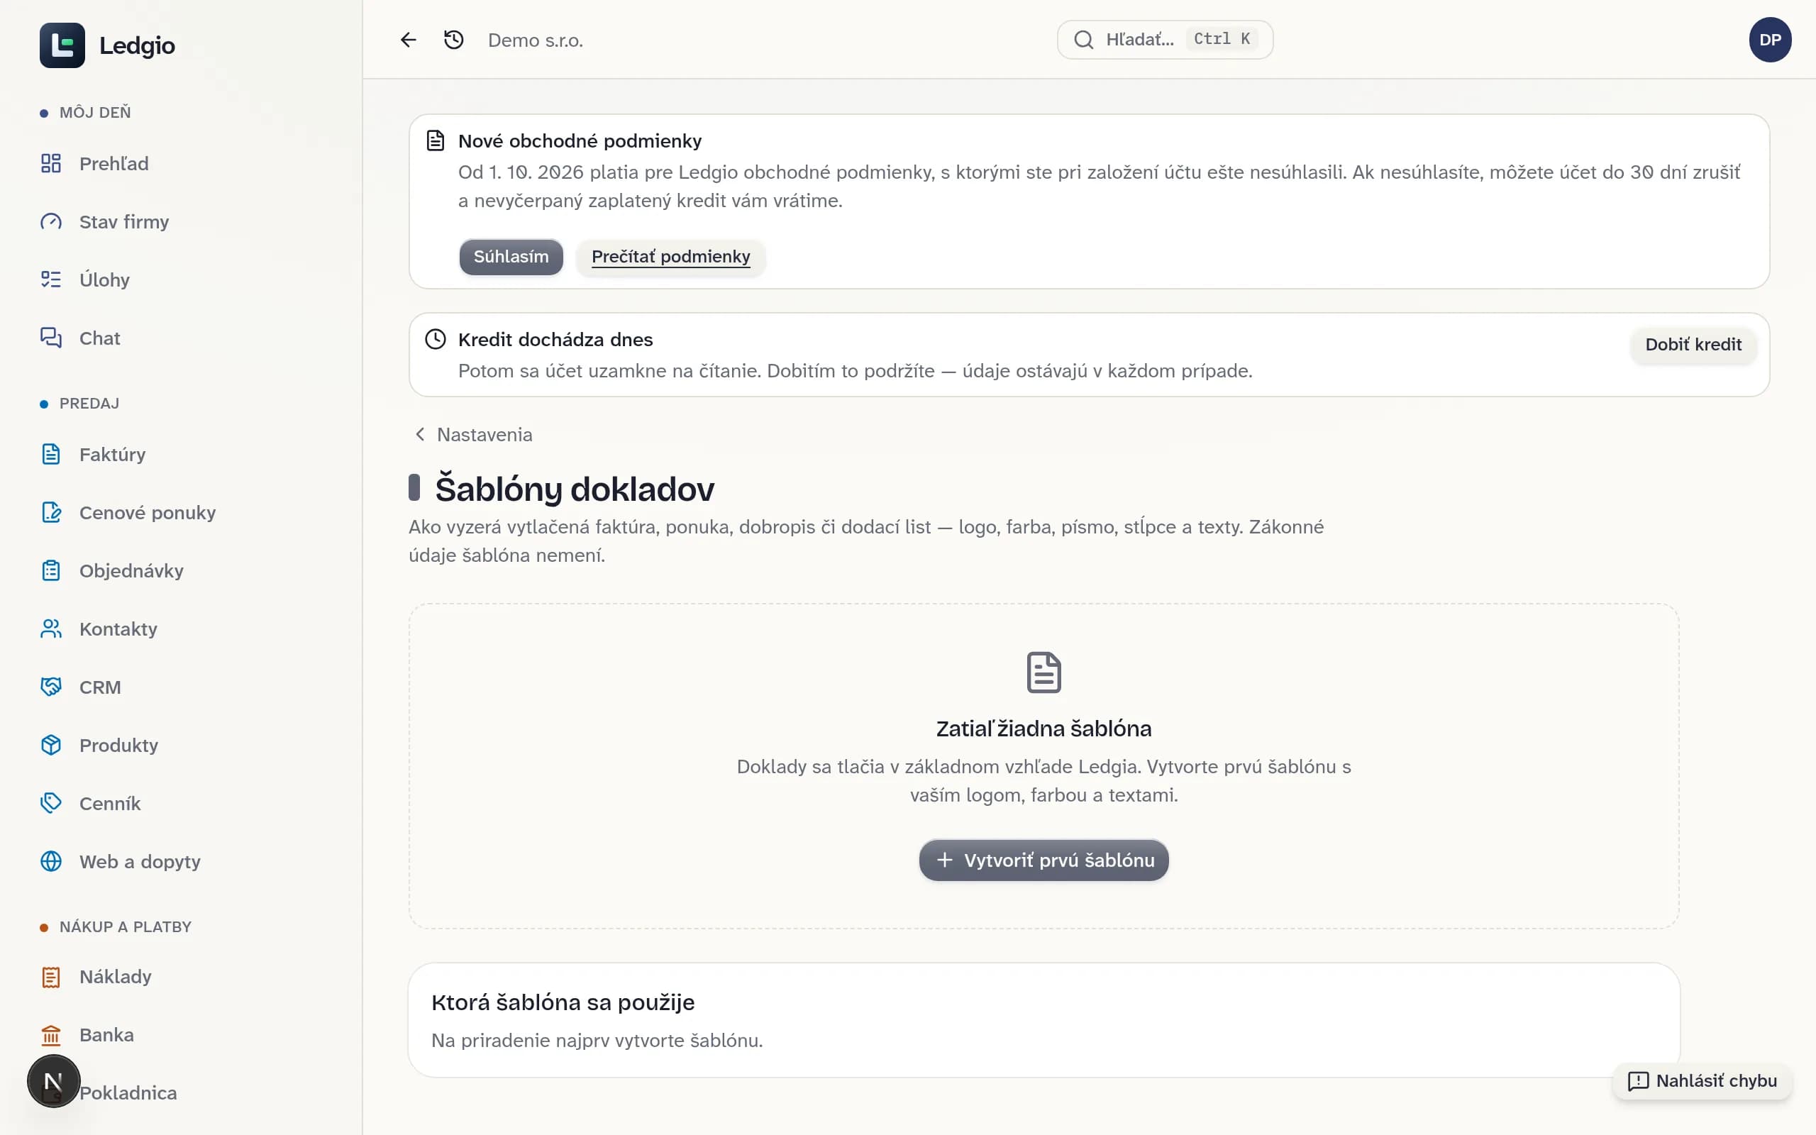The image size is (1816, 1135).
Task: Open Kontakty in the sidebar
Action: (181, 629)
